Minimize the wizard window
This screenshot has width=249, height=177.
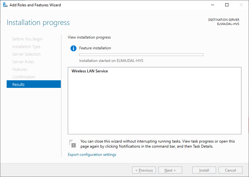[x=212, y=5]
